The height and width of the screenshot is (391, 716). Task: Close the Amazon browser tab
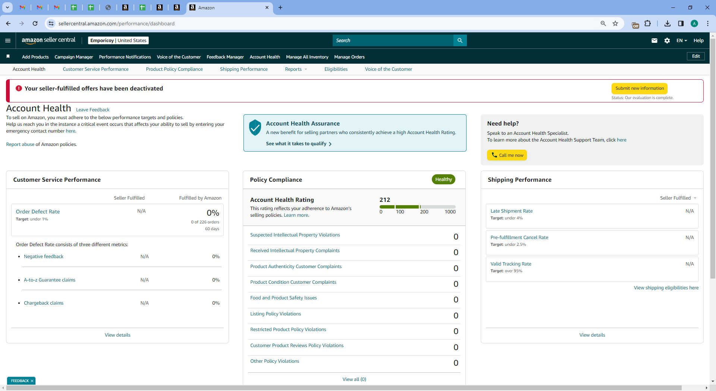(x=267, y=7)
